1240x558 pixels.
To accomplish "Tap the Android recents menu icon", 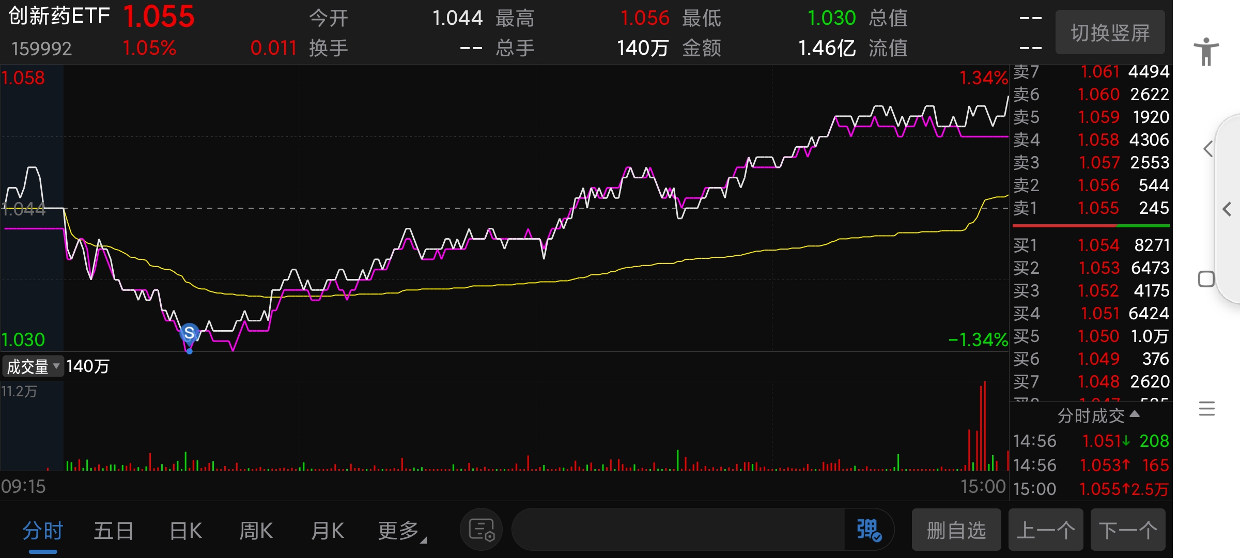I will (x=1206, y=409).
